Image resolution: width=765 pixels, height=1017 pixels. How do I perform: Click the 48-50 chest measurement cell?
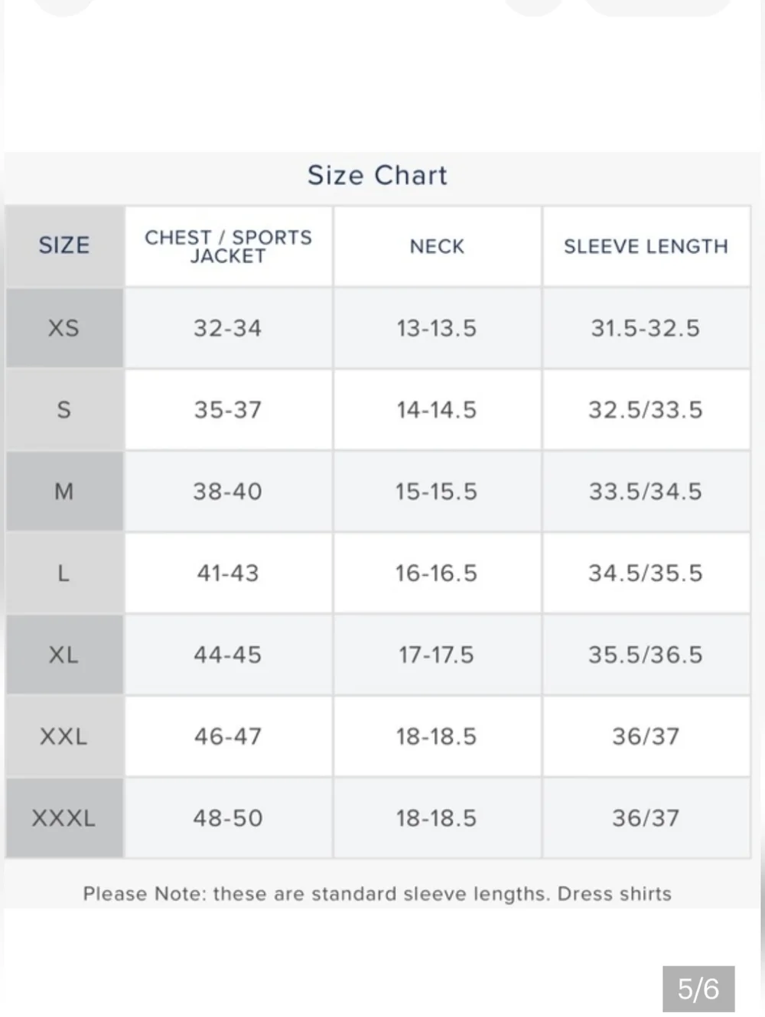228,818
